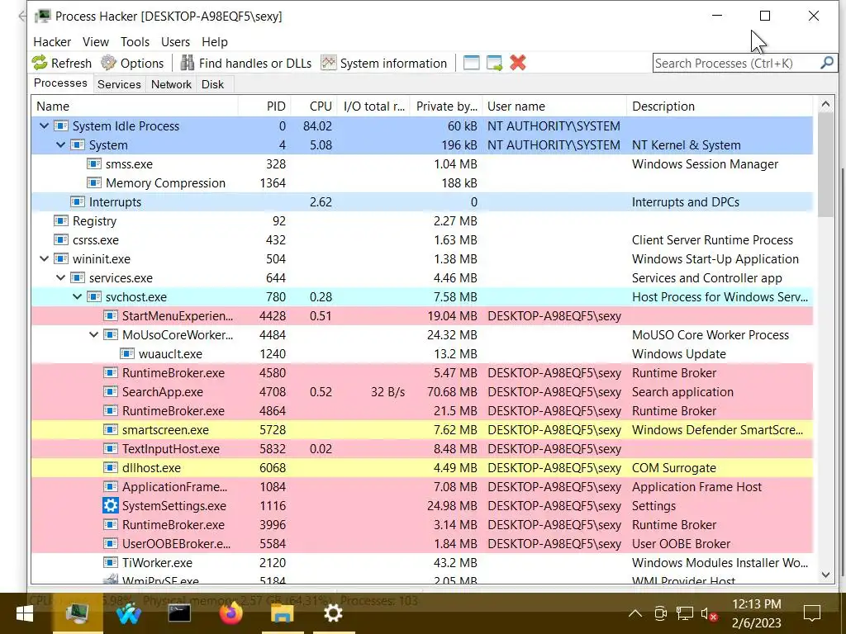Open the Users menu
This screenshot has height=634, width=846.
(175, 42)
